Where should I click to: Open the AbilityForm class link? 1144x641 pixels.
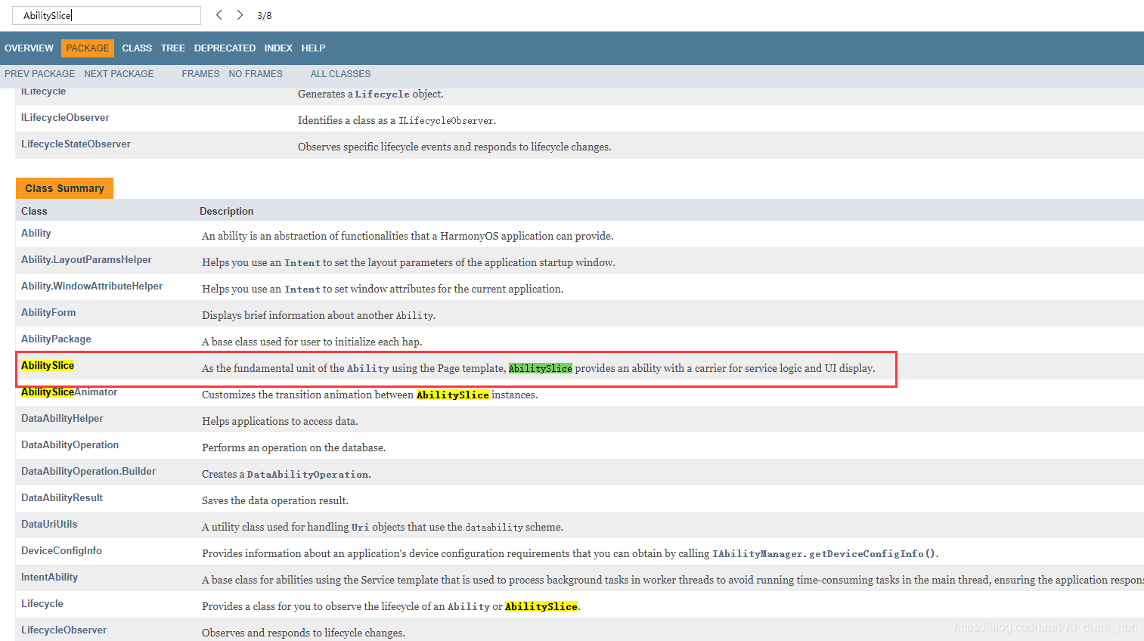[x=48, y=313]
